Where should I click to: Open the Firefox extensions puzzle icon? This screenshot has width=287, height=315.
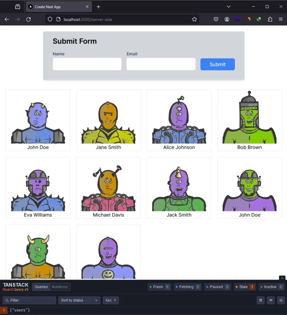[x=270, y=19]
